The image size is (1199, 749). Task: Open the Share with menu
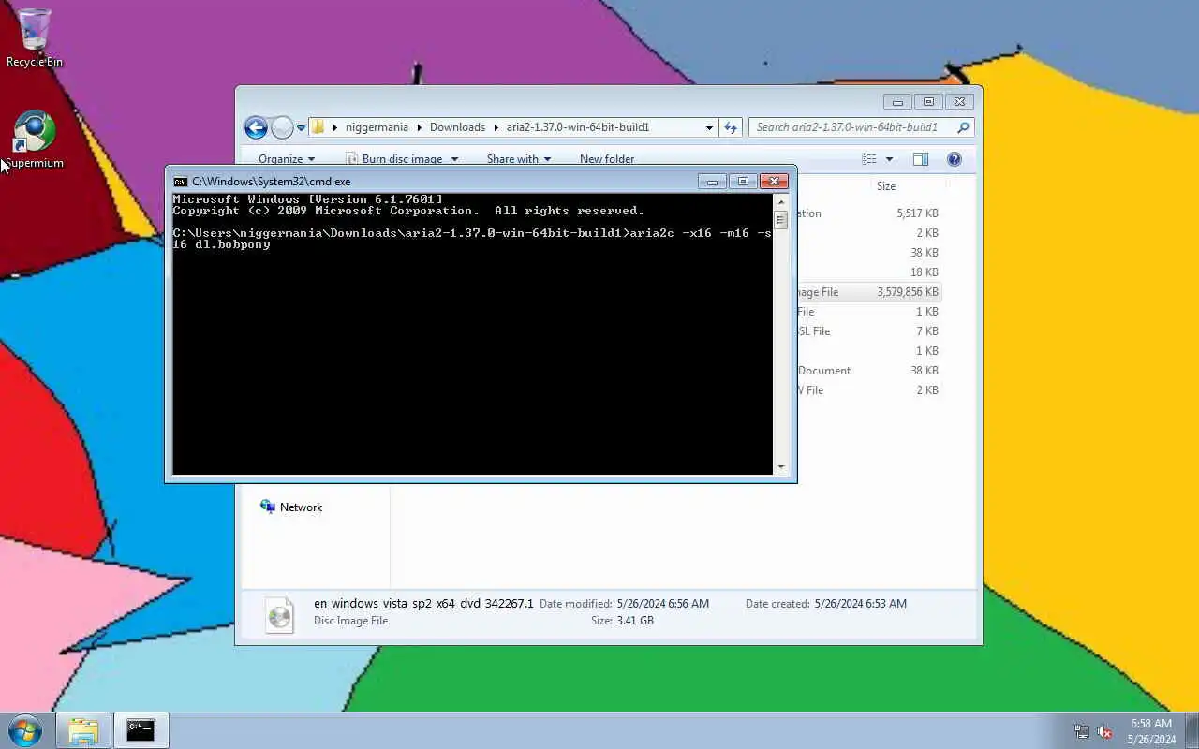[x=518, y=159]
